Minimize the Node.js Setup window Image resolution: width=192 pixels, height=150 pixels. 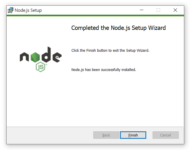[x=142, y=10]
